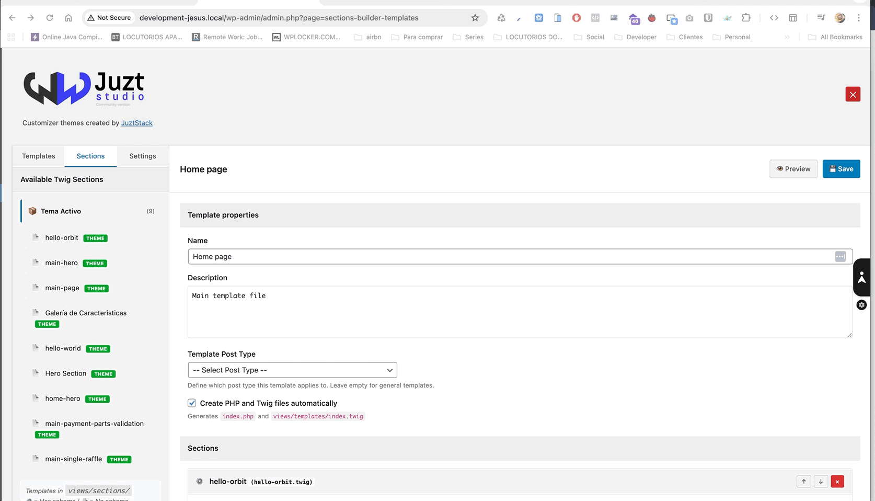The image size is (875, 501).
Task: Click the gear icon beside hello-orbit section
Action: [200, 482]
